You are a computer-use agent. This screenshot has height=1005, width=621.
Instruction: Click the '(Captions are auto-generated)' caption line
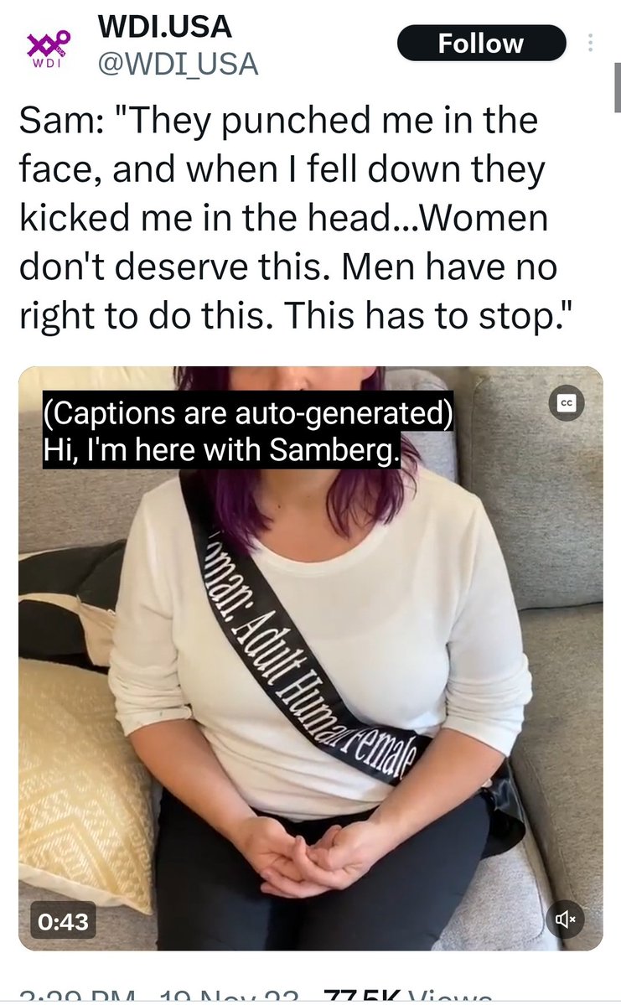point(248,412)
